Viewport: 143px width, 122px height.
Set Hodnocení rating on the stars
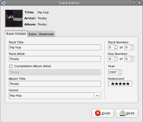point(120,84)
